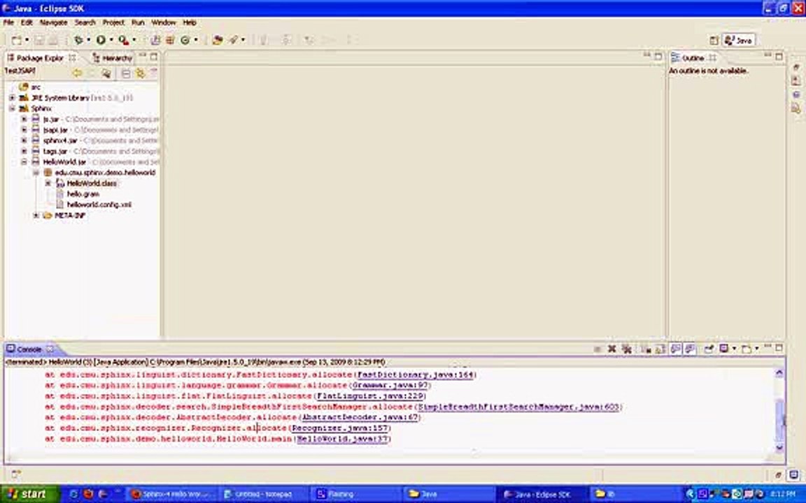Click the Windows Start button
The height and width of the screenshot is (503, 806).
(x=30, y=494)
